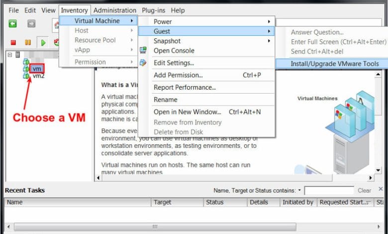The width and height of the screenshot is (388, 234).
Task: Choose Edit Settings menu item
Action: pos(206,63)
